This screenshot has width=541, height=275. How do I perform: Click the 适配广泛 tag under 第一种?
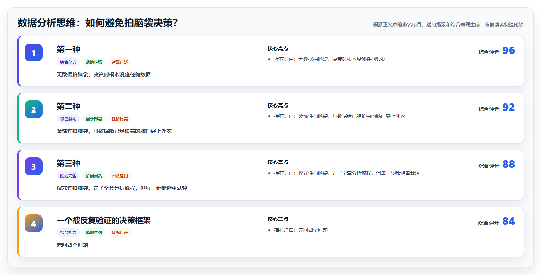pos(120,62)
